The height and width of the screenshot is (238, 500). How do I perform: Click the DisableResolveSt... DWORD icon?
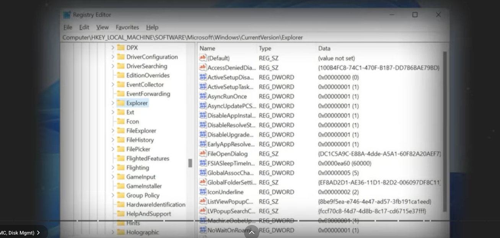tap(203, 125)
